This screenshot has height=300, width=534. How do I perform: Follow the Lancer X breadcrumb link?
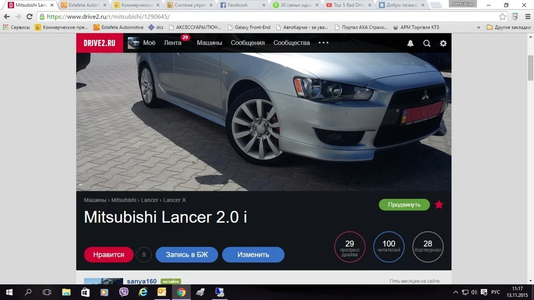[174, 200]
